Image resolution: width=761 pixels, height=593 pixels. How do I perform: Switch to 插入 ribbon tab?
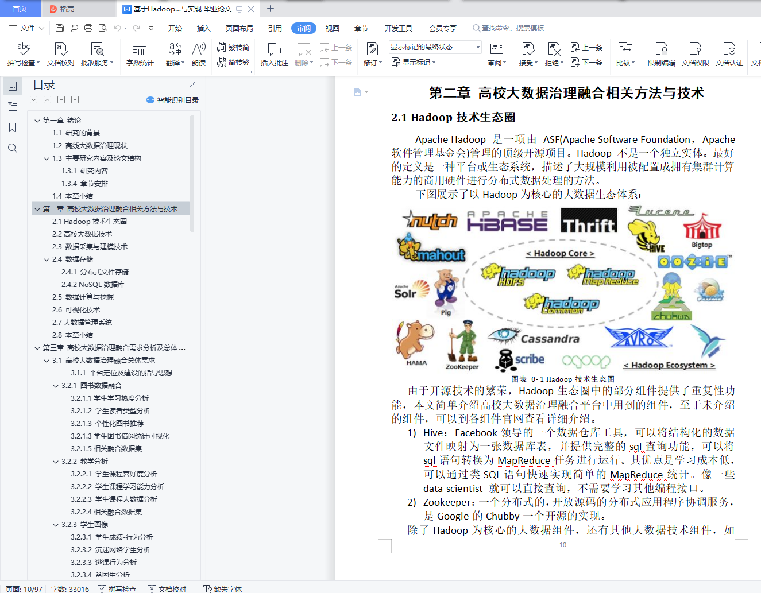[x=204, y=28]
